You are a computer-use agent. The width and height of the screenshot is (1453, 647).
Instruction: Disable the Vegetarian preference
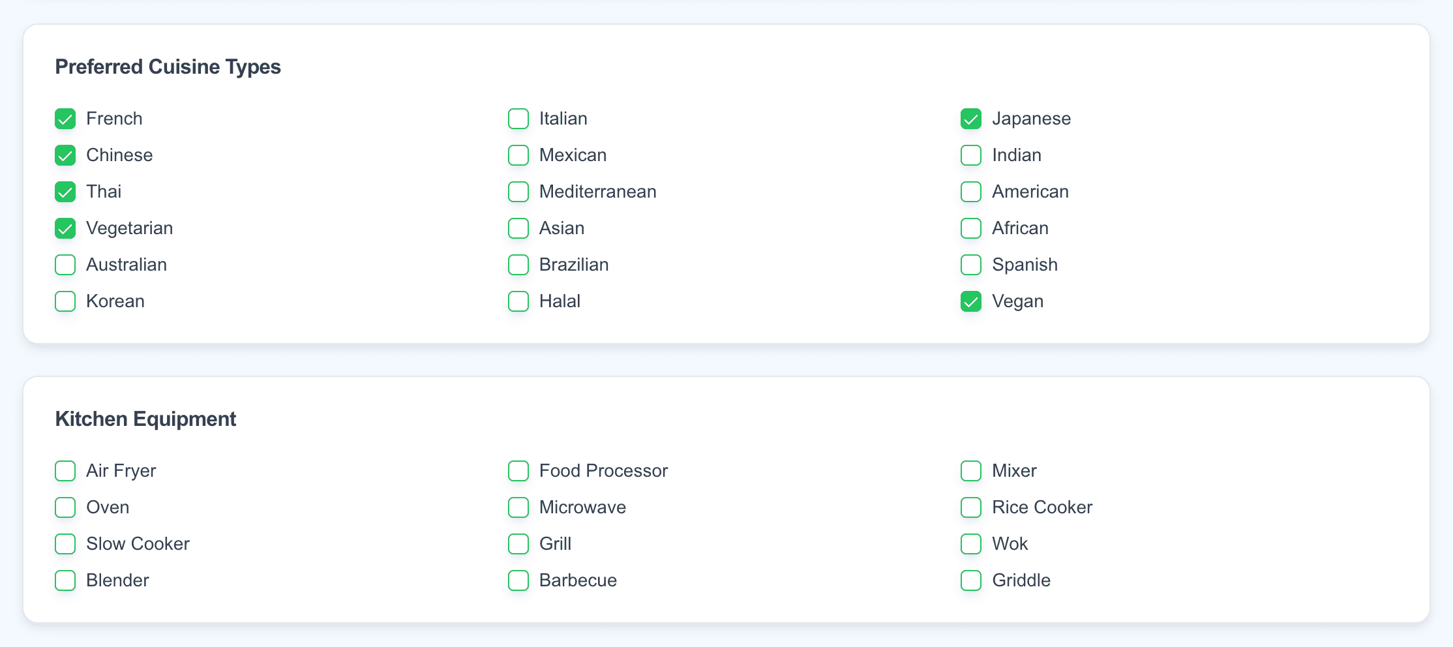(65, 228)
